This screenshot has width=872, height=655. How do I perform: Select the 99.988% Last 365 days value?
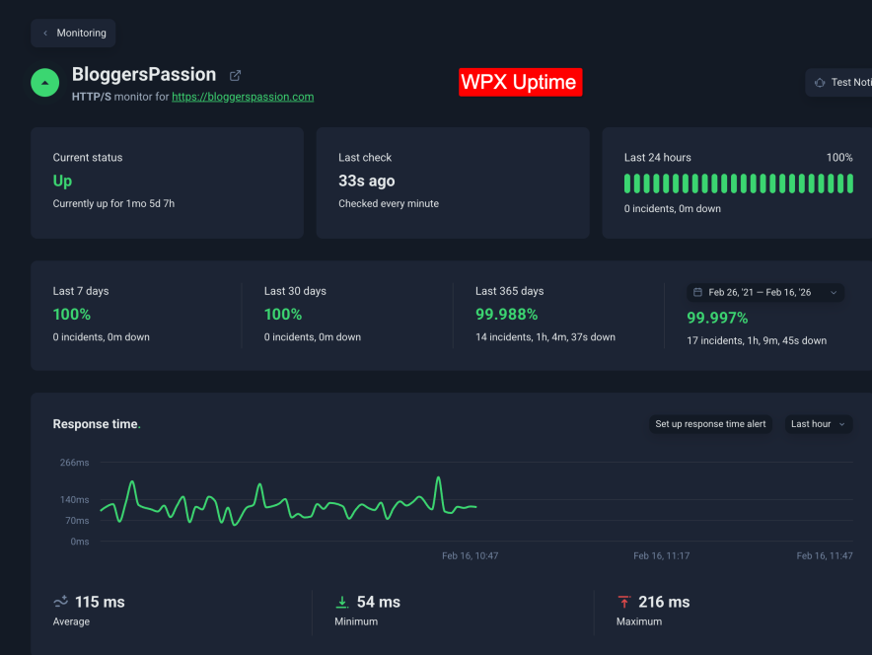(x=506, y=315)
